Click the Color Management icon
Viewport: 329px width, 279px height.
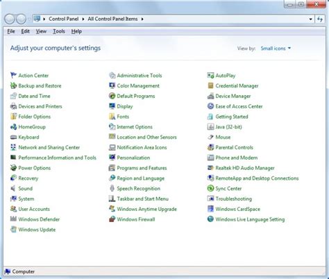click(112, 85)
